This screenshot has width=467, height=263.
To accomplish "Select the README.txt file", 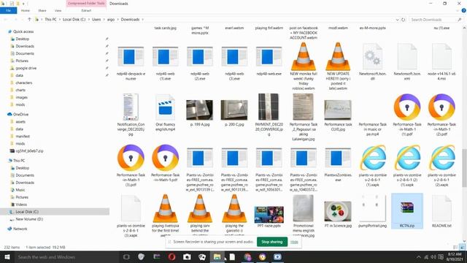I will pos(441,211).
